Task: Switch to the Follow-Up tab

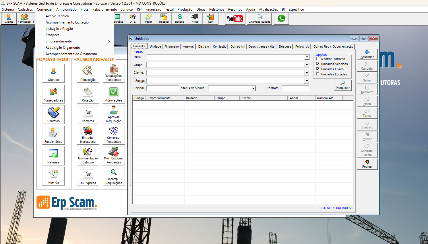Action: click(302, 46)
